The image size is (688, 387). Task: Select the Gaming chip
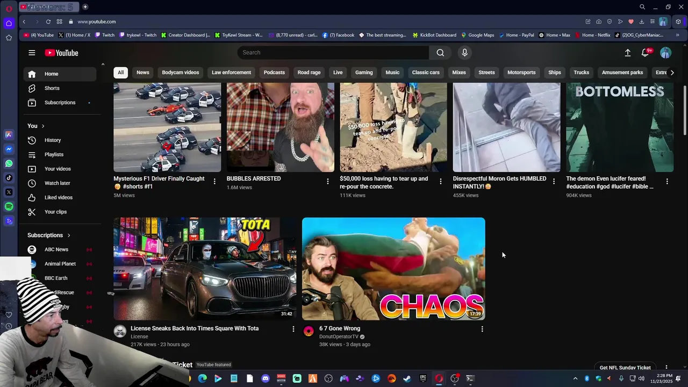pyautogui.click(x=364, y=73)
